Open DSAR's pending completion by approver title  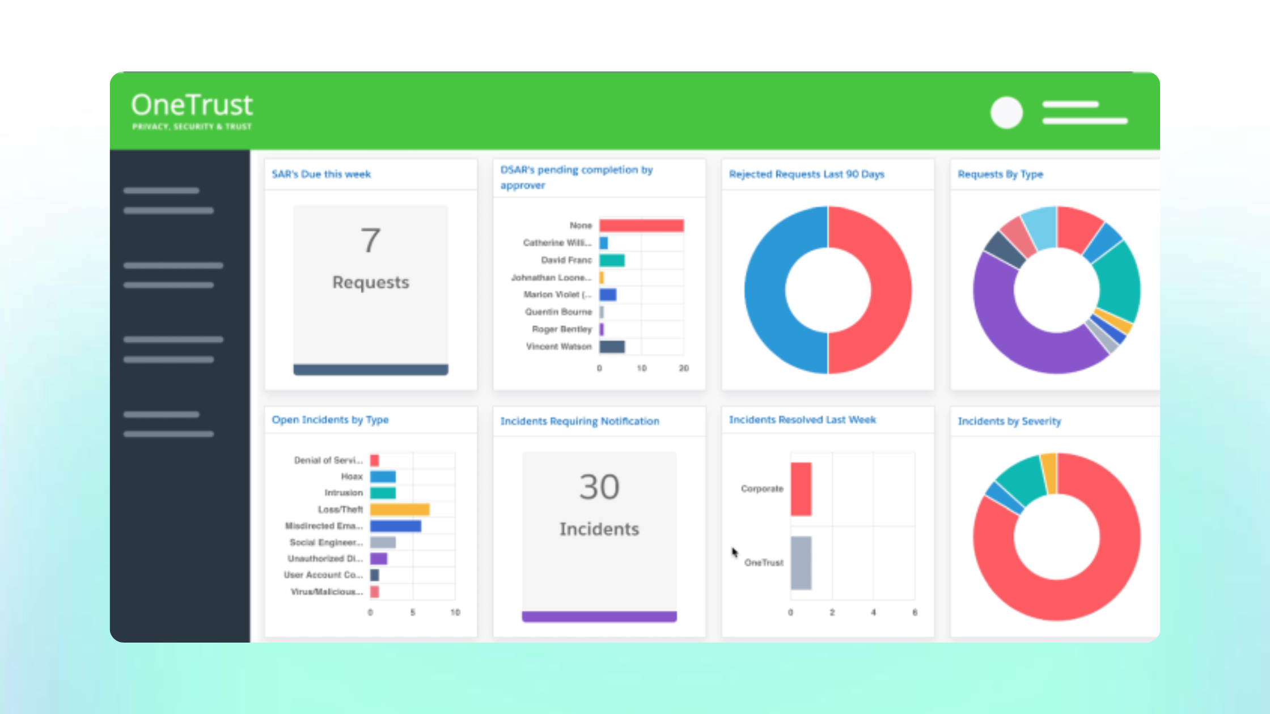577,177
